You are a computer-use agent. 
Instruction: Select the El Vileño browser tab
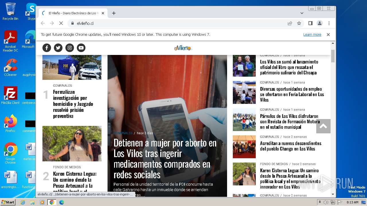(x=73, y=13)
